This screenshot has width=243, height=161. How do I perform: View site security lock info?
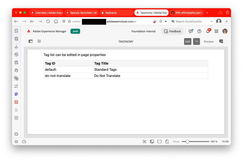click(x=69, y=21)
